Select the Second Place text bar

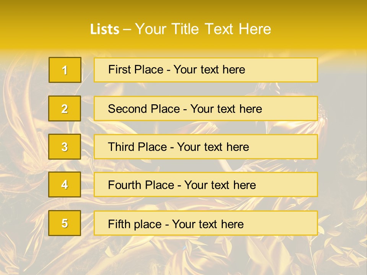point(206,108)
